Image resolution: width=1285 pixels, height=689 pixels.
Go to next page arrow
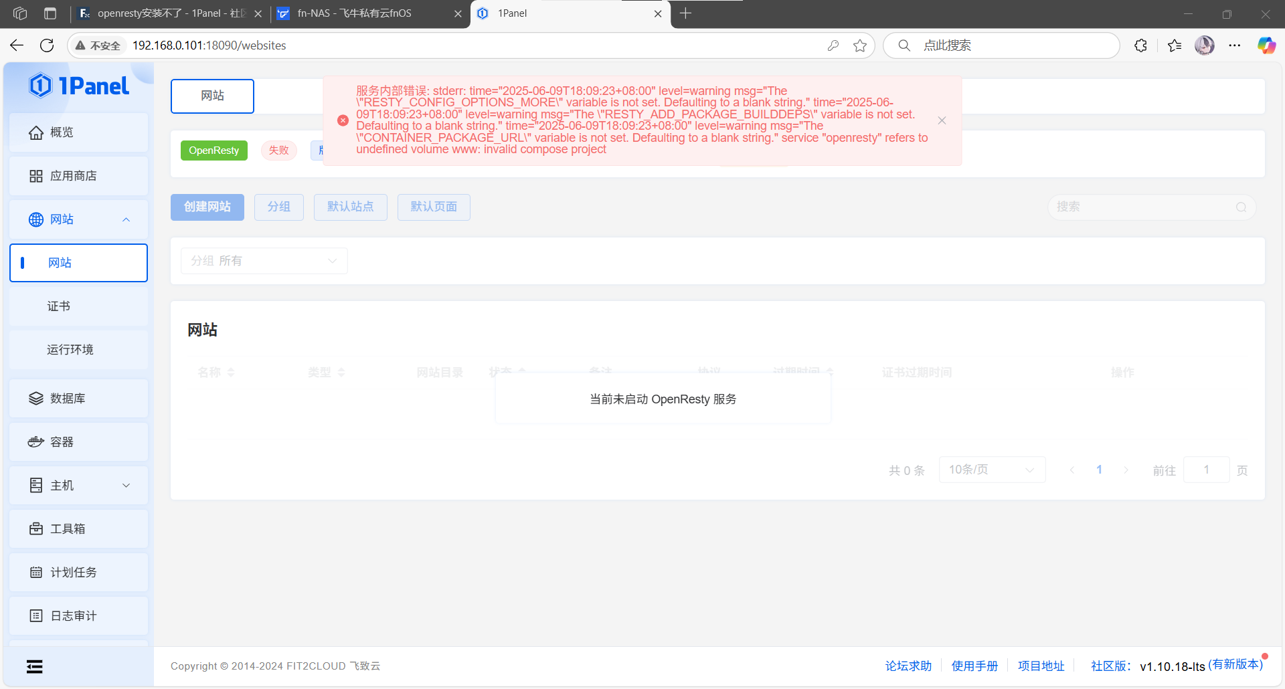tap(1126, 470)
